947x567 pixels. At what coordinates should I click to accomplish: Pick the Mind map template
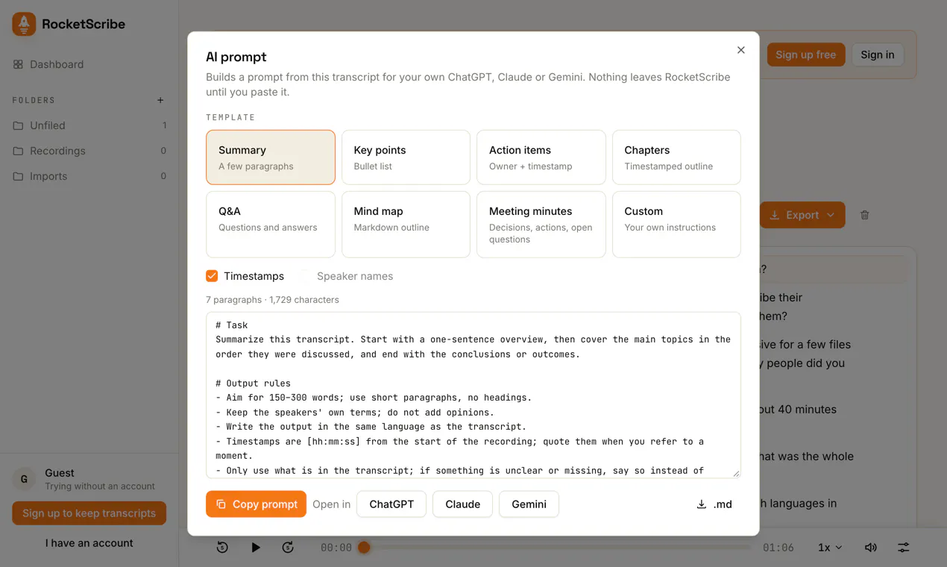click(x=406, y=225)
